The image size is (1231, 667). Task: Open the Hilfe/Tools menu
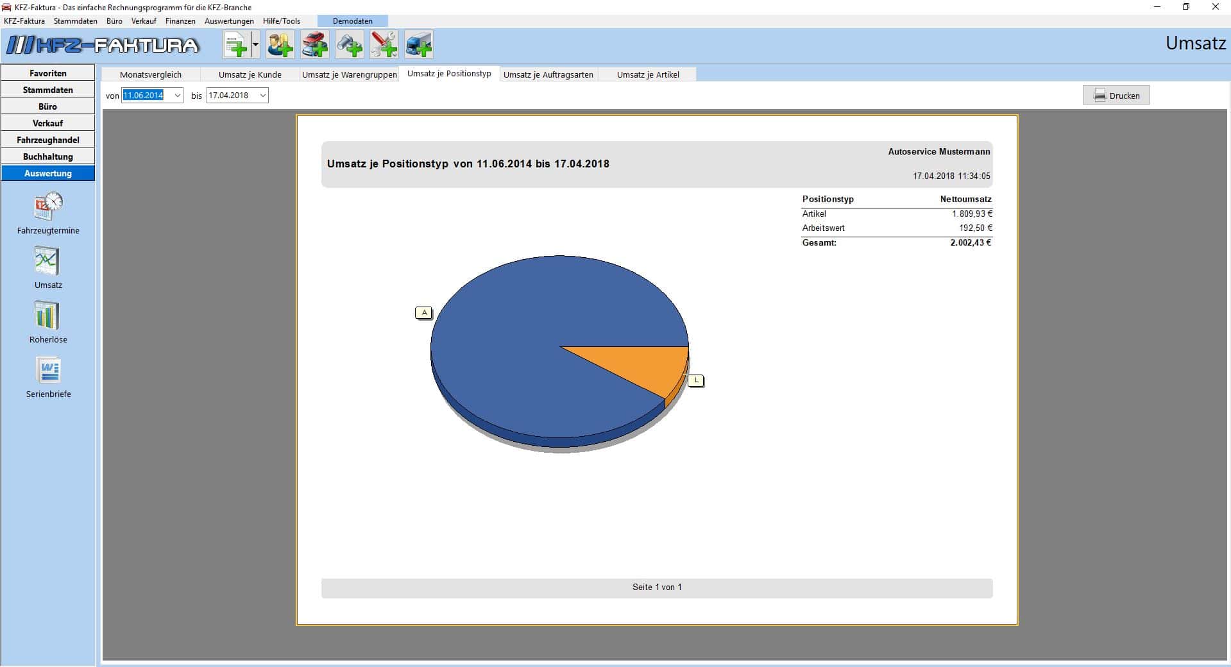pos(281,21)
